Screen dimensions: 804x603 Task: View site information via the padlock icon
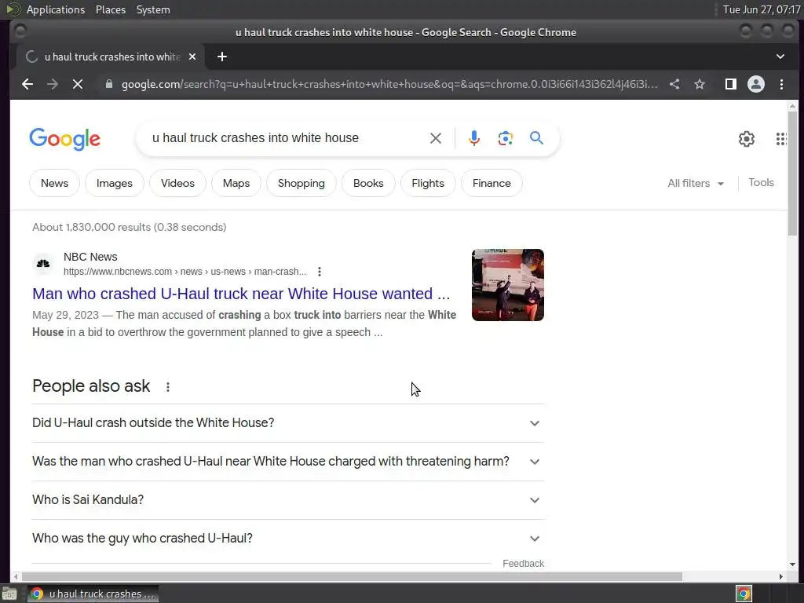108,84
